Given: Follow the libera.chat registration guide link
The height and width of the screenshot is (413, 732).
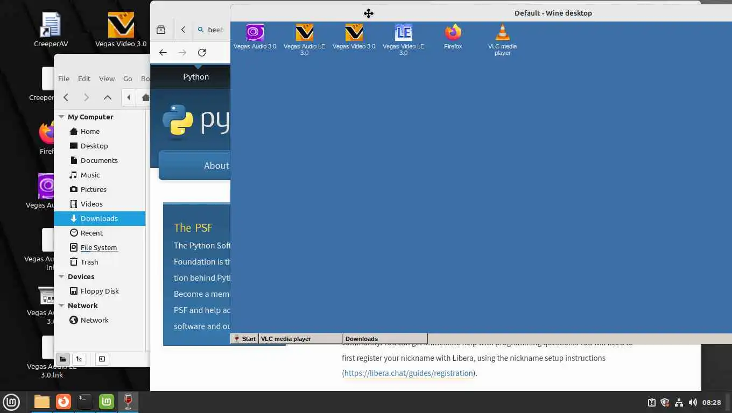Looking at the screenshot, I should [409, 373].
